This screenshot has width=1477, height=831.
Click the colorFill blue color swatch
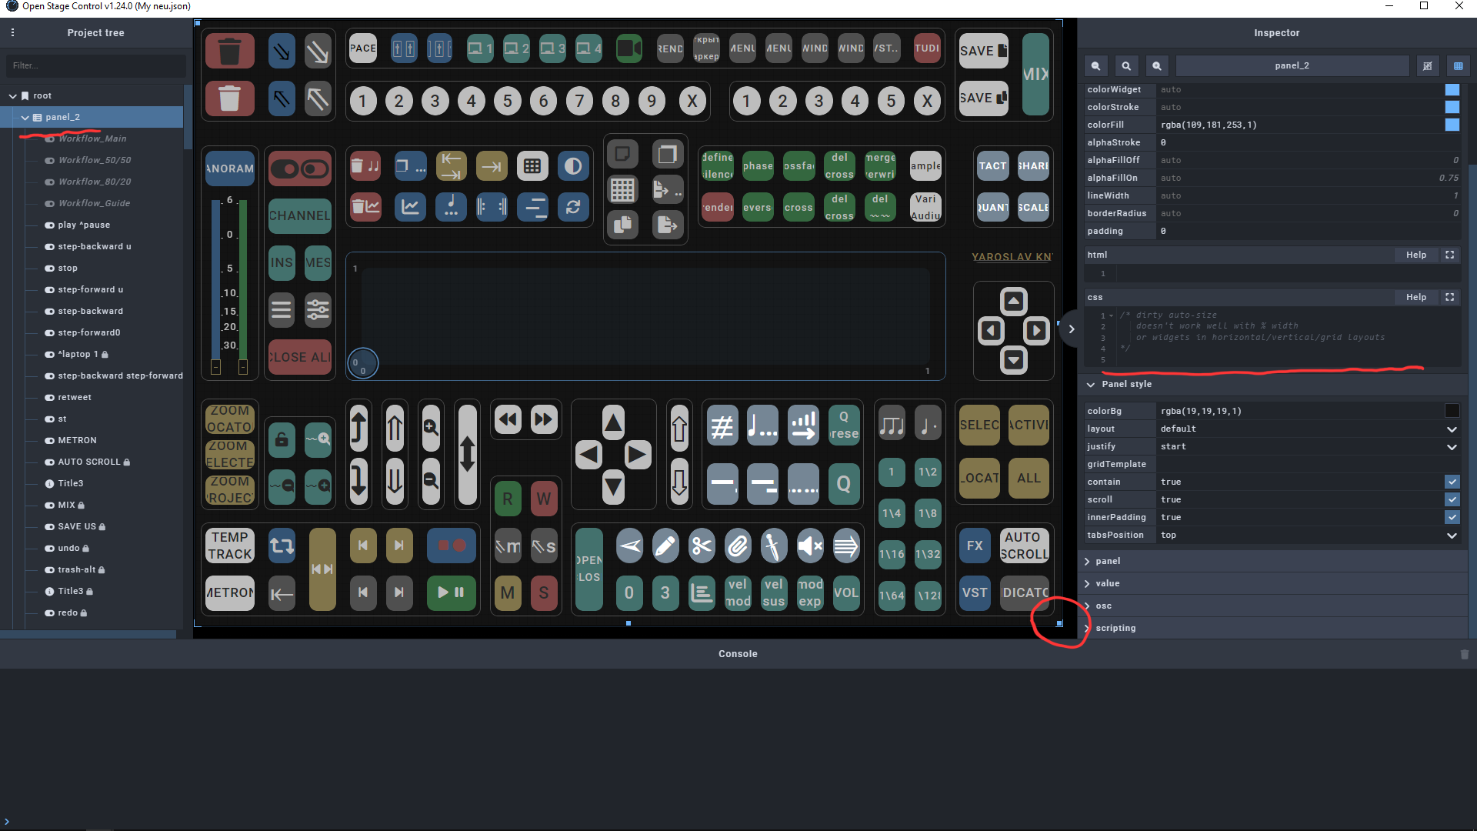coord(1452,125)
